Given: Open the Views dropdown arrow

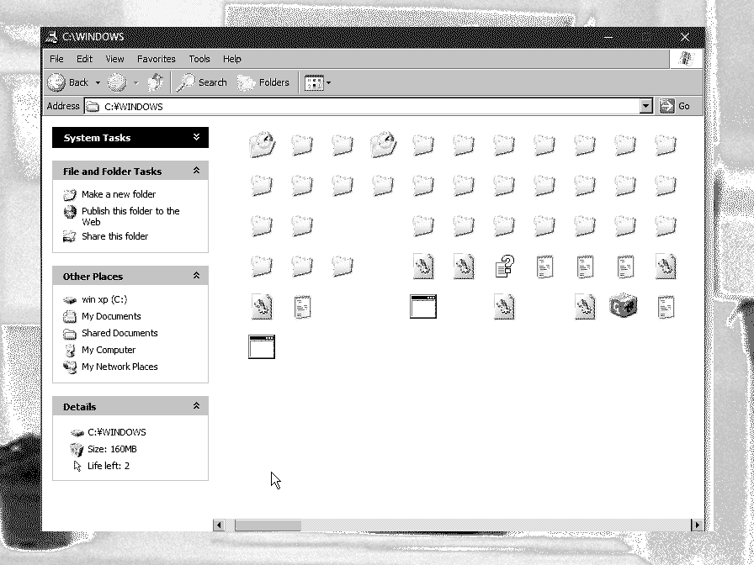Looking at the screenshot, I should (328, 82).
